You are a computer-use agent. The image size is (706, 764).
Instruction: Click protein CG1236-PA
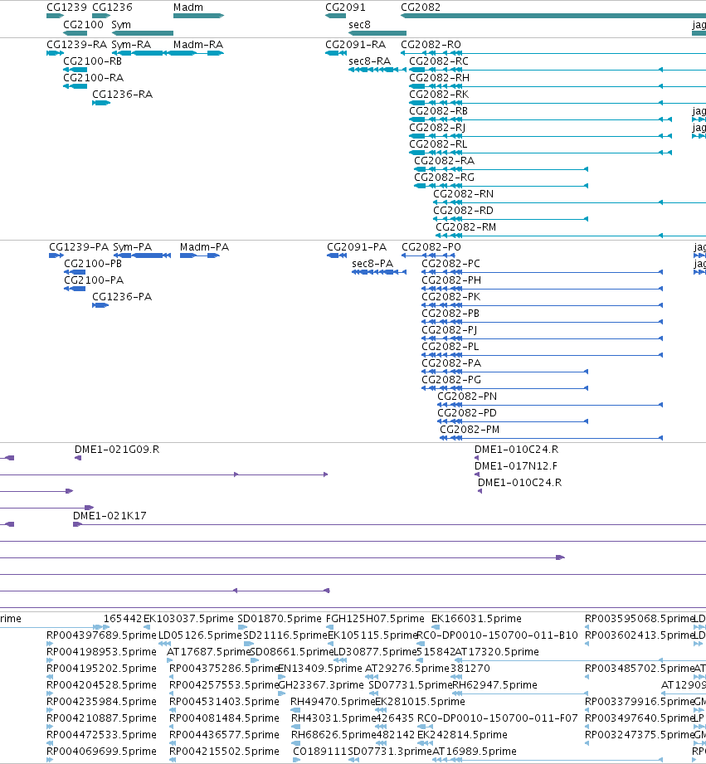click(x=122, y=297)
